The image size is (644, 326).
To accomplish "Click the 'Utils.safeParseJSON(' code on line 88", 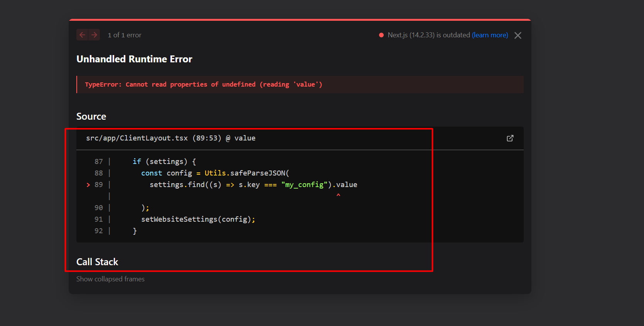I will pos(246,173).
